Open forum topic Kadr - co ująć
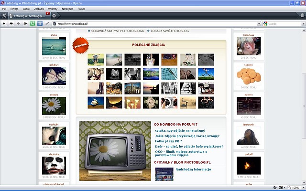 point(189,147)
